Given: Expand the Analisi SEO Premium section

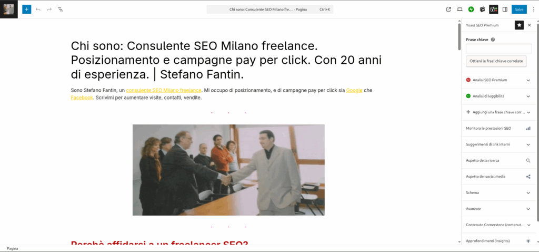Looking at the screenshot, I should pos(498,80).
